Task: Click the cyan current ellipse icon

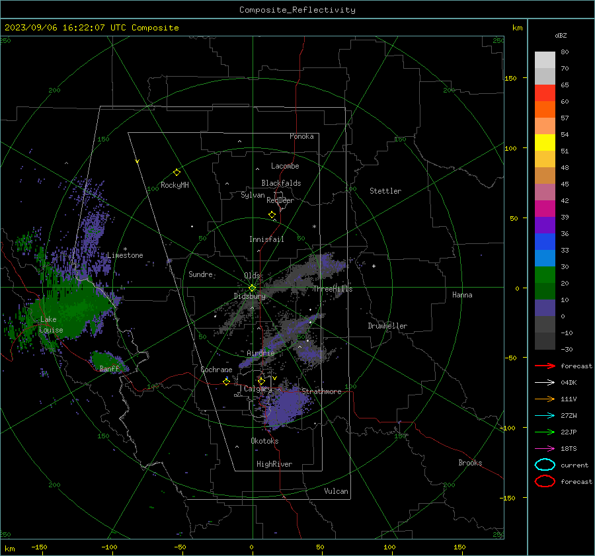Action: pyautogui.click(x=545, y=465)
